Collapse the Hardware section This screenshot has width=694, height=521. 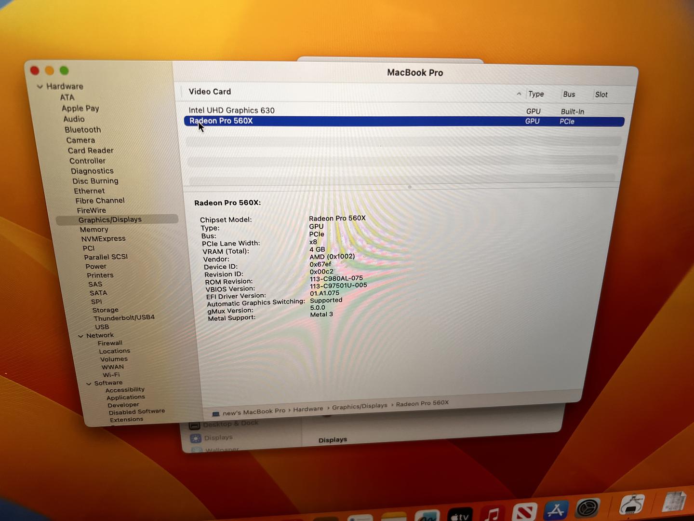click(x=40, y=87)
